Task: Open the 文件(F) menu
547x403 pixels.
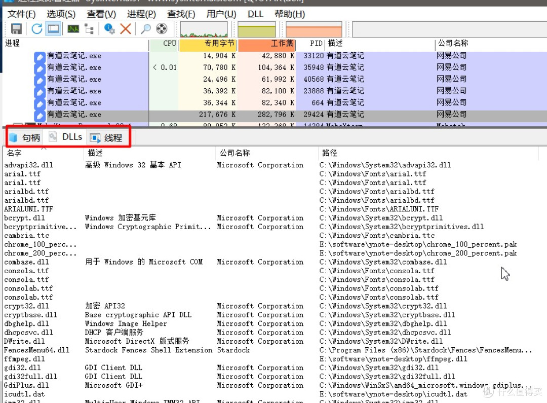Action: [x=22, y=14]
